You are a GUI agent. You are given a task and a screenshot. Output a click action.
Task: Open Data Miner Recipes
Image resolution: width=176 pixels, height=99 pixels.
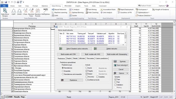point(5,12)
